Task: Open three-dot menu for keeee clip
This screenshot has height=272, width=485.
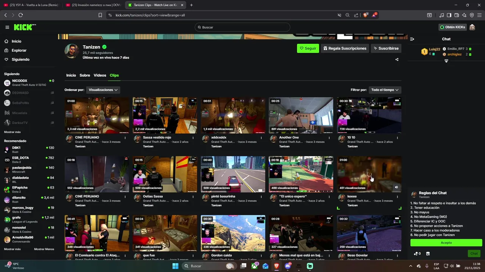Action: click(x=397, y=197)
